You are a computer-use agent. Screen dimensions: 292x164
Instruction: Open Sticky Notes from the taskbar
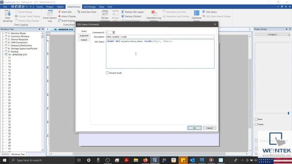click(x=183, y=160)
